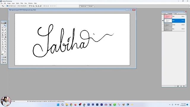Open Google Chrome from taskbar
This screenshot has height=107, width=190.
tap(71, 105)
